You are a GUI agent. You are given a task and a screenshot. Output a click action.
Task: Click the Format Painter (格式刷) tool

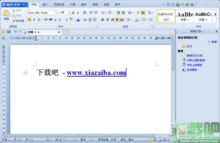pyautogui.click(x=18, y=21)
